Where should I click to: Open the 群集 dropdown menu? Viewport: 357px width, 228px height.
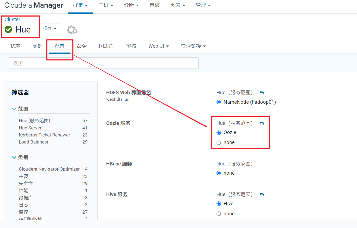pyautogui.click(x=80, y=5)
